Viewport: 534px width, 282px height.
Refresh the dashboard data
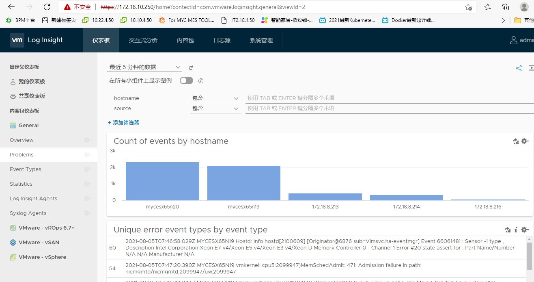190,67
